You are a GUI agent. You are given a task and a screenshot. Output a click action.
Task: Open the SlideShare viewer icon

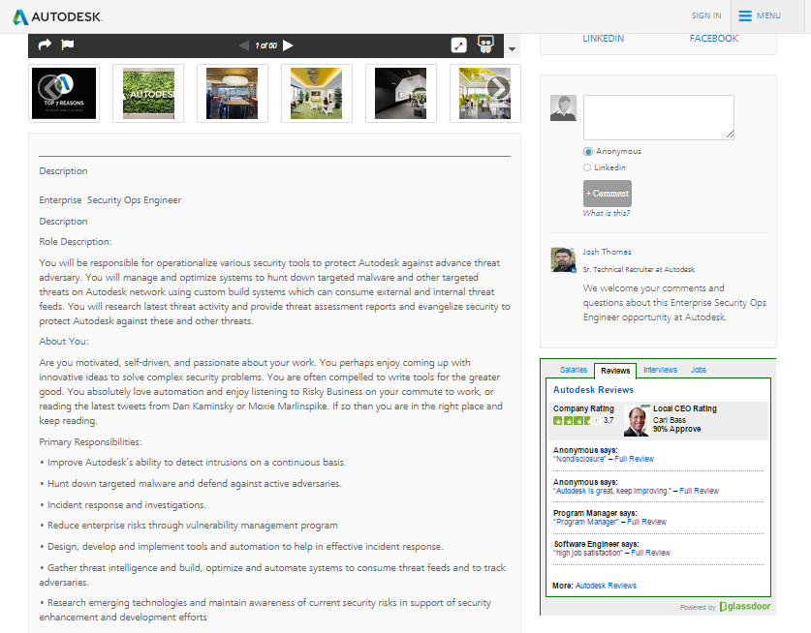pos(485,45)
